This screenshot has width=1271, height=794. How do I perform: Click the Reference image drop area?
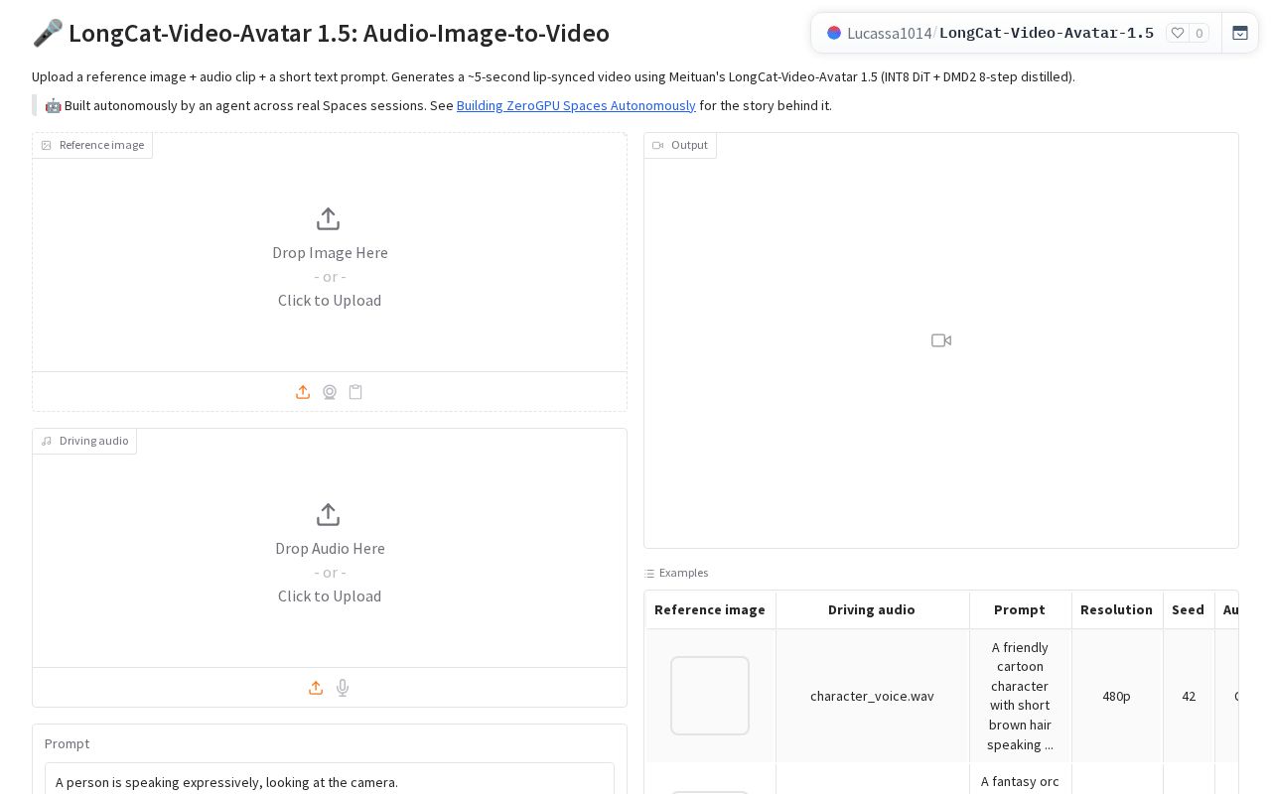tap(330, 252)
